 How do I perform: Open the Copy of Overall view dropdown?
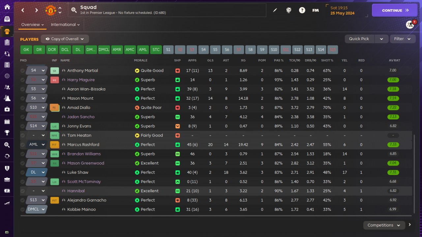coord(65,39)
